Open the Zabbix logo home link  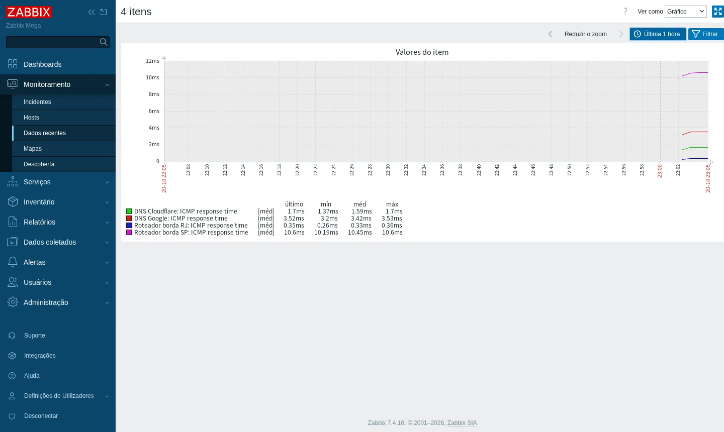[29, 12]
